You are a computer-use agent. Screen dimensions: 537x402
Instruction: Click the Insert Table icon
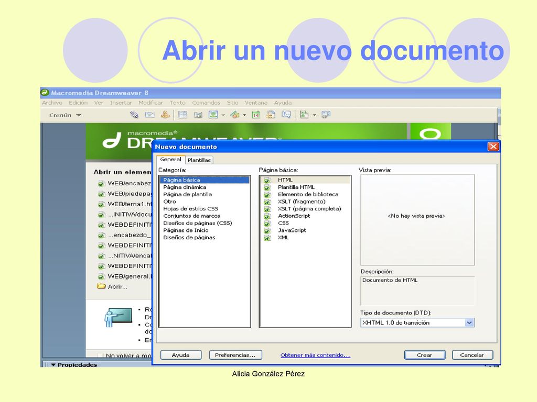point(182,115)
